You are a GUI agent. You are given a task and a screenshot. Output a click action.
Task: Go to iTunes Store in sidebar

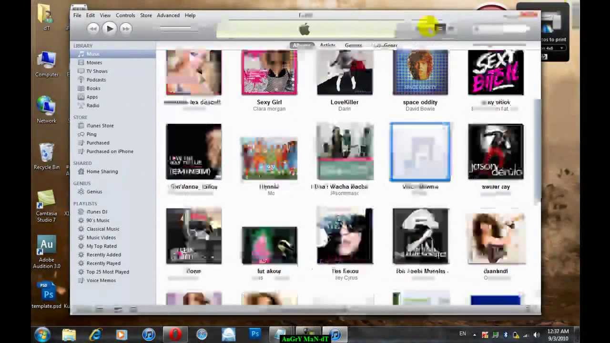point(113,126)
